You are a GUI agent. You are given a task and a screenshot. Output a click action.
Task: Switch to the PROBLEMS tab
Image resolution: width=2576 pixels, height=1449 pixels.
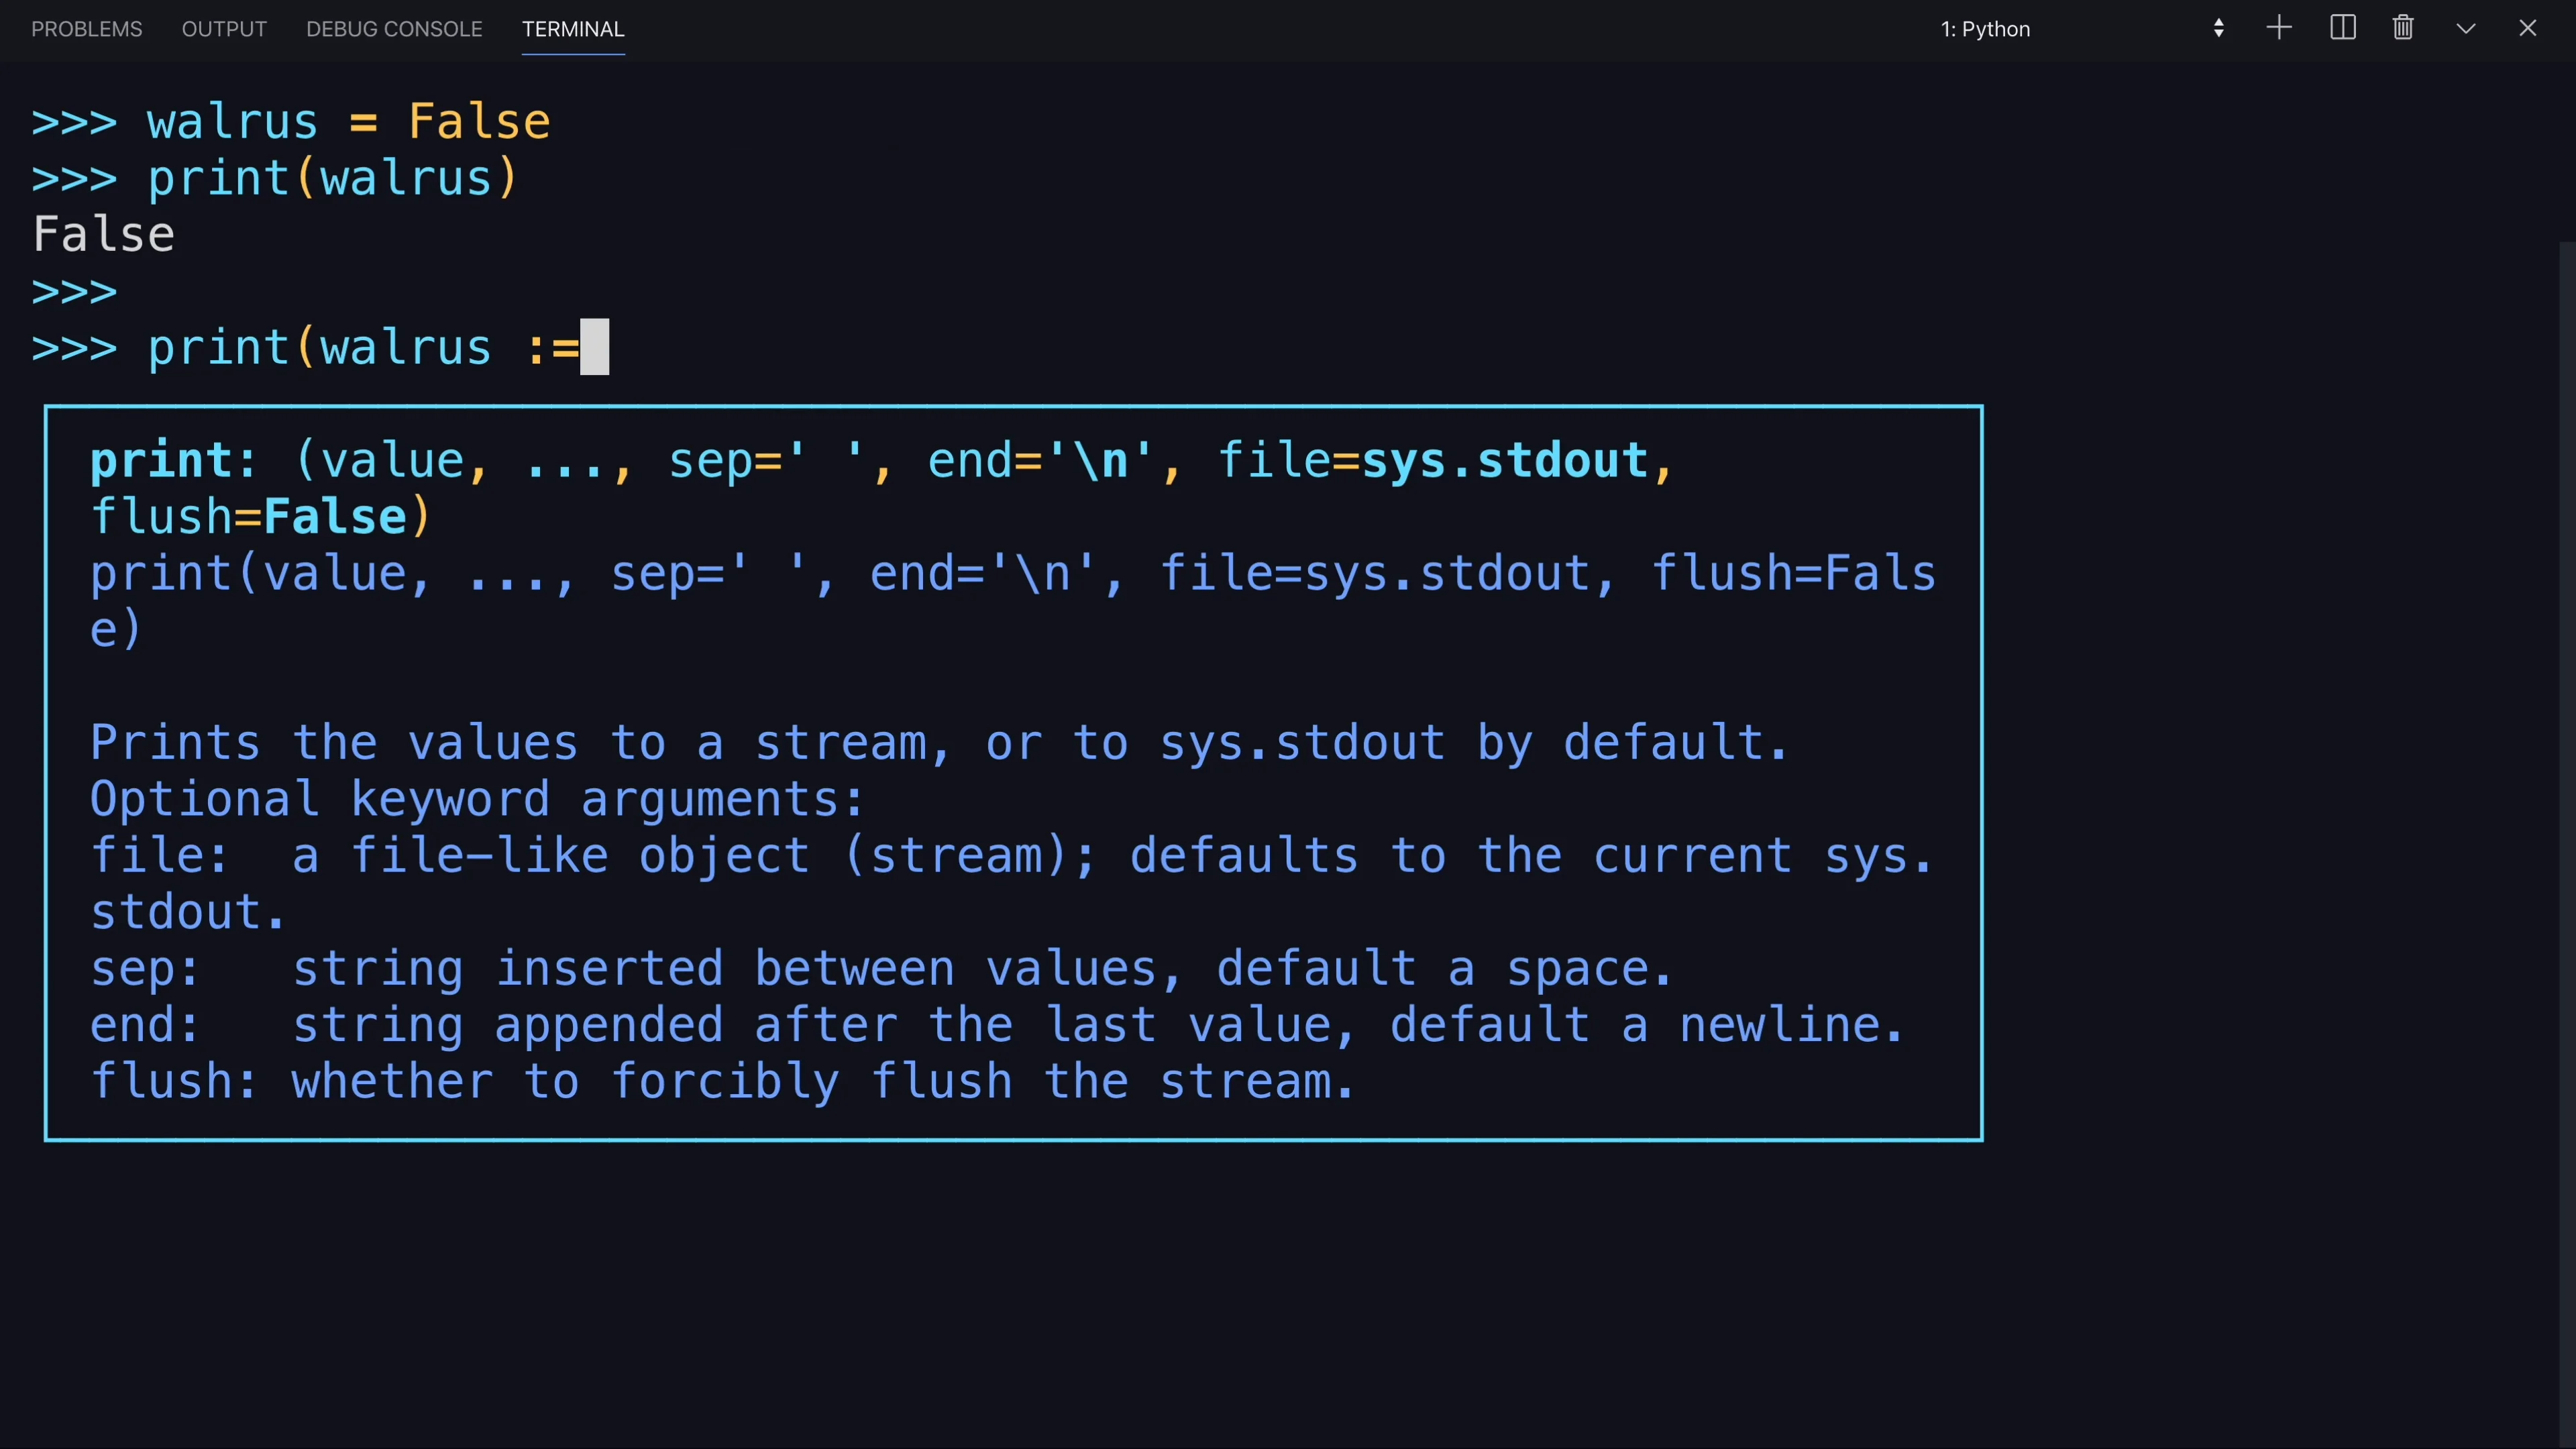tap(87, 29)
